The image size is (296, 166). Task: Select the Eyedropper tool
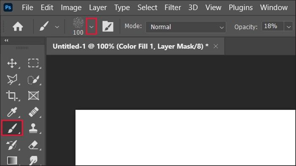pyautogui.click(x=12, y=112)
